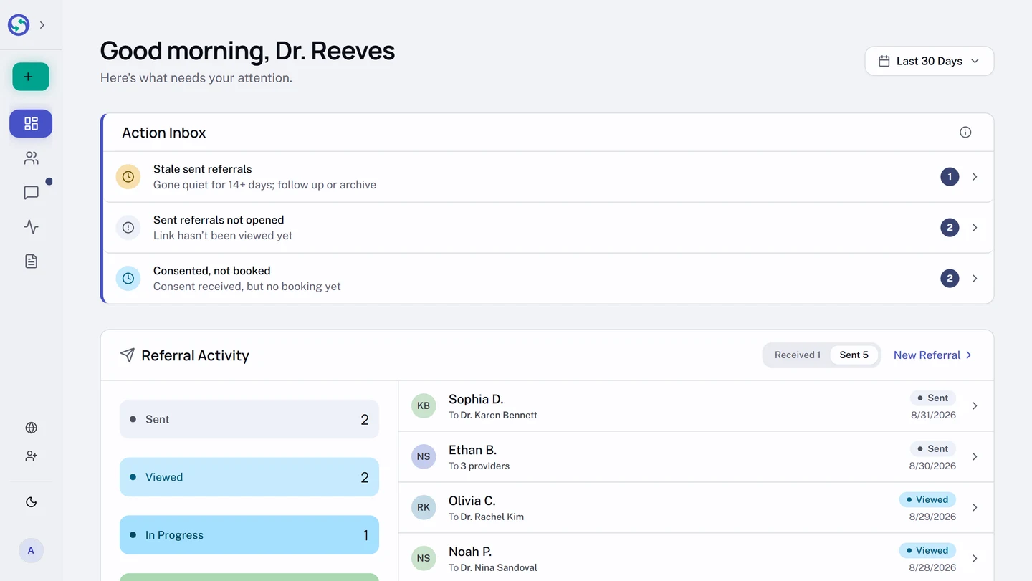Switch to the Received 1 tab

pyautogui.click(x=797, y=355)
